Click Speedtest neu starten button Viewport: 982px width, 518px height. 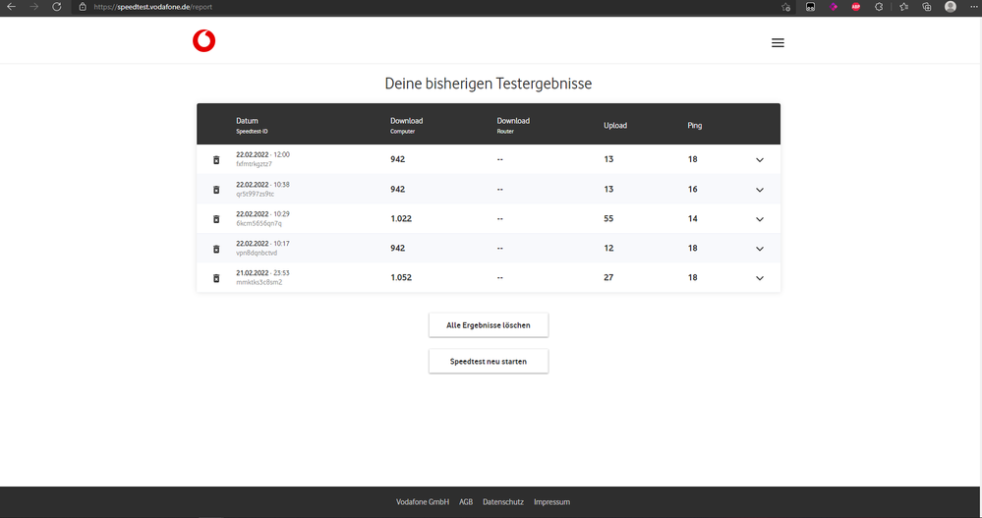point(489,362)
